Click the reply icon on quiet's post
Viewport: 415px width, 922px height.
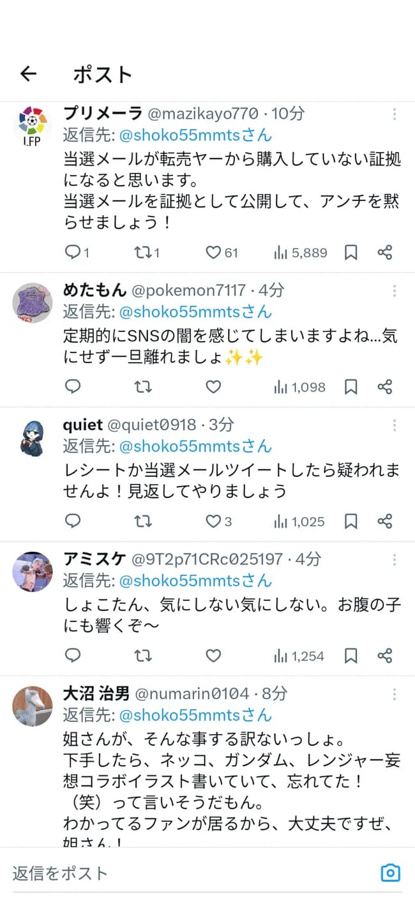click(x=72, y=521)
